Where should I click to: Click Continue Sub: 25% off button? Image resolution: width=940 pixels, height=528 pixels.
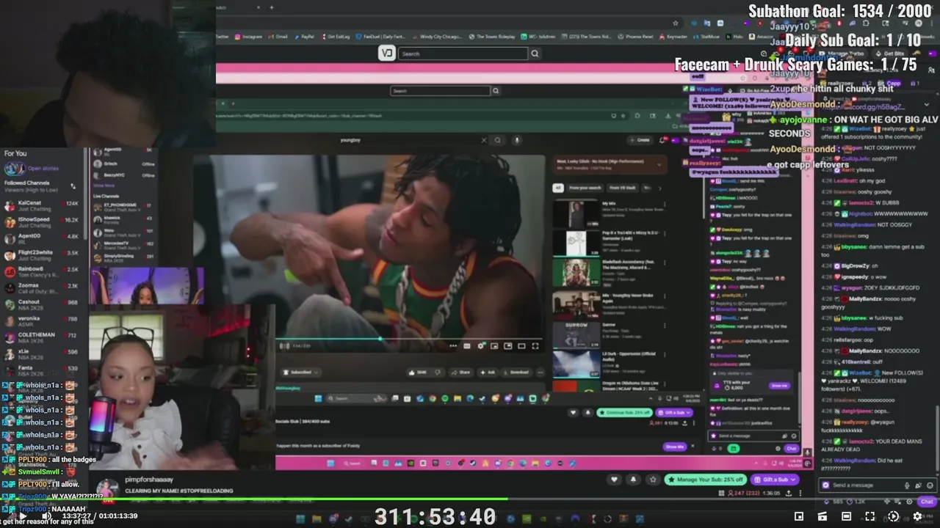tap(624, 412)
